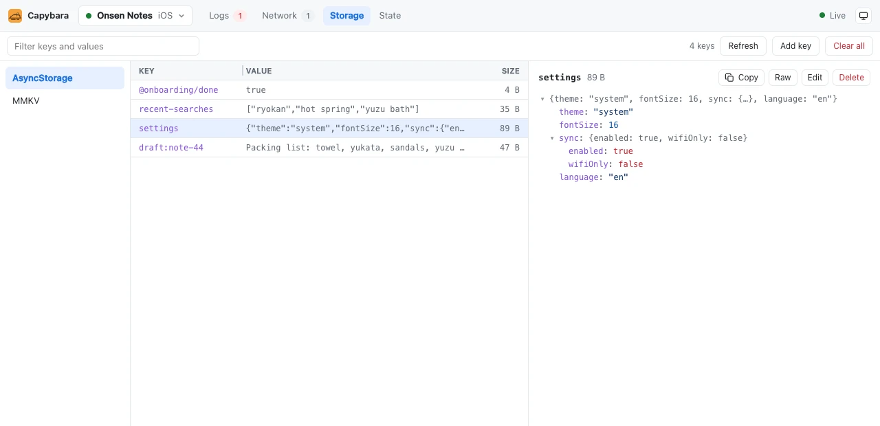Click the wifiOnly false property line
The height and width of the screenshot is (426, 880).
point(606,164)
